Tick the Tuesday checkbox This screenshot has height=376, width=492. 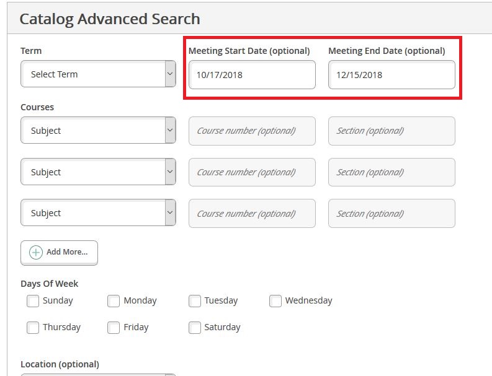pos(195,301)
